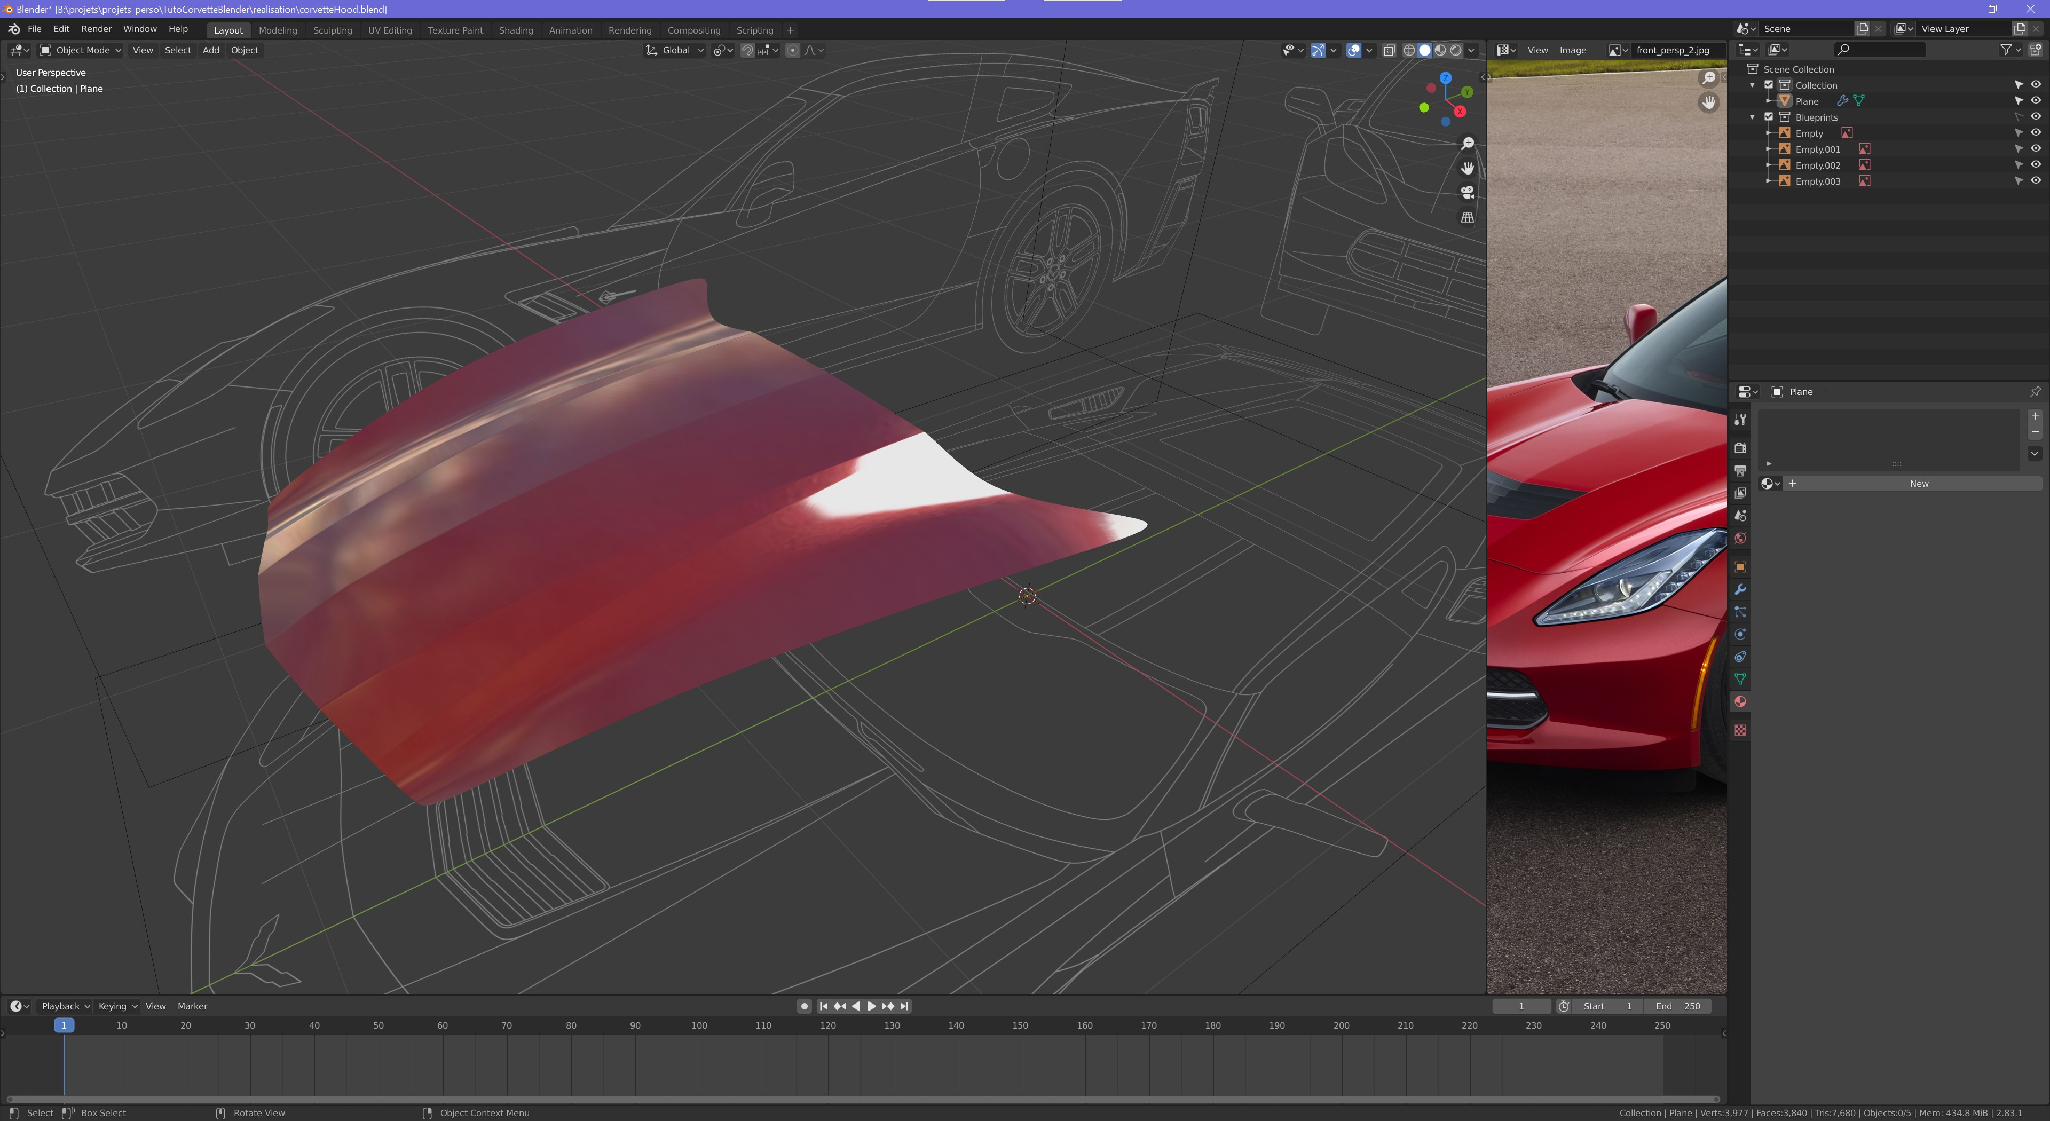Viewport: 2050px width, 1121px height.
Task: Open the View Layer properties tab
Action: (x=1740, y=493)
